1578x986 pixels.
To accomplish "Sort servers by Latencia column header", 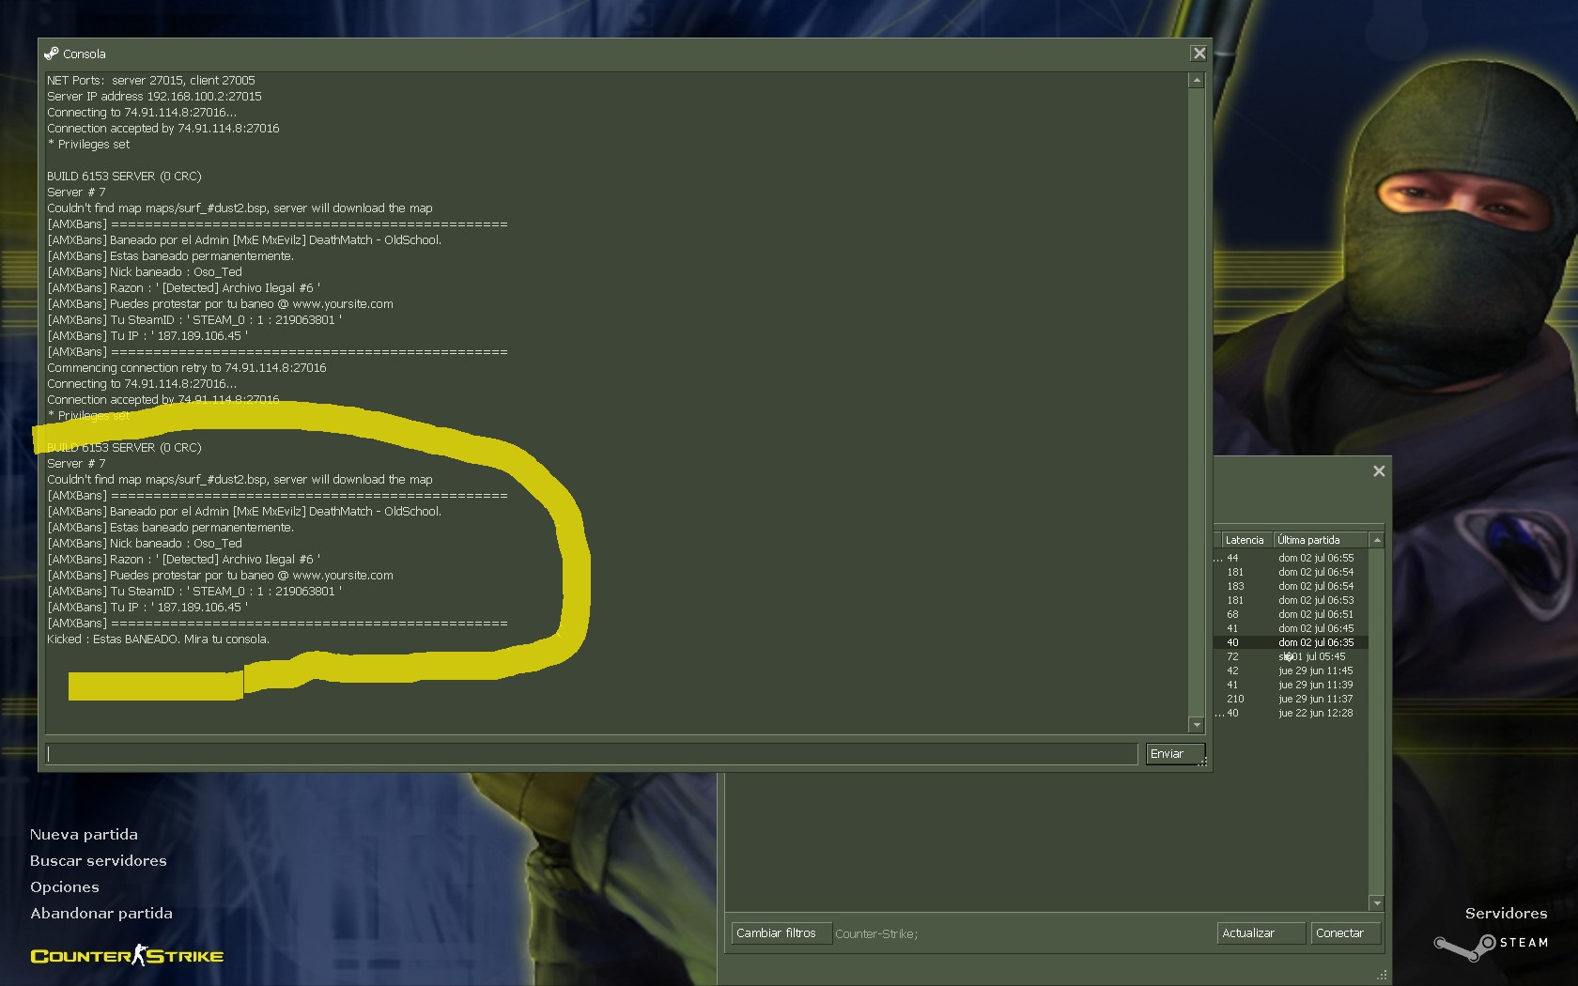I will click(1246, 540).
